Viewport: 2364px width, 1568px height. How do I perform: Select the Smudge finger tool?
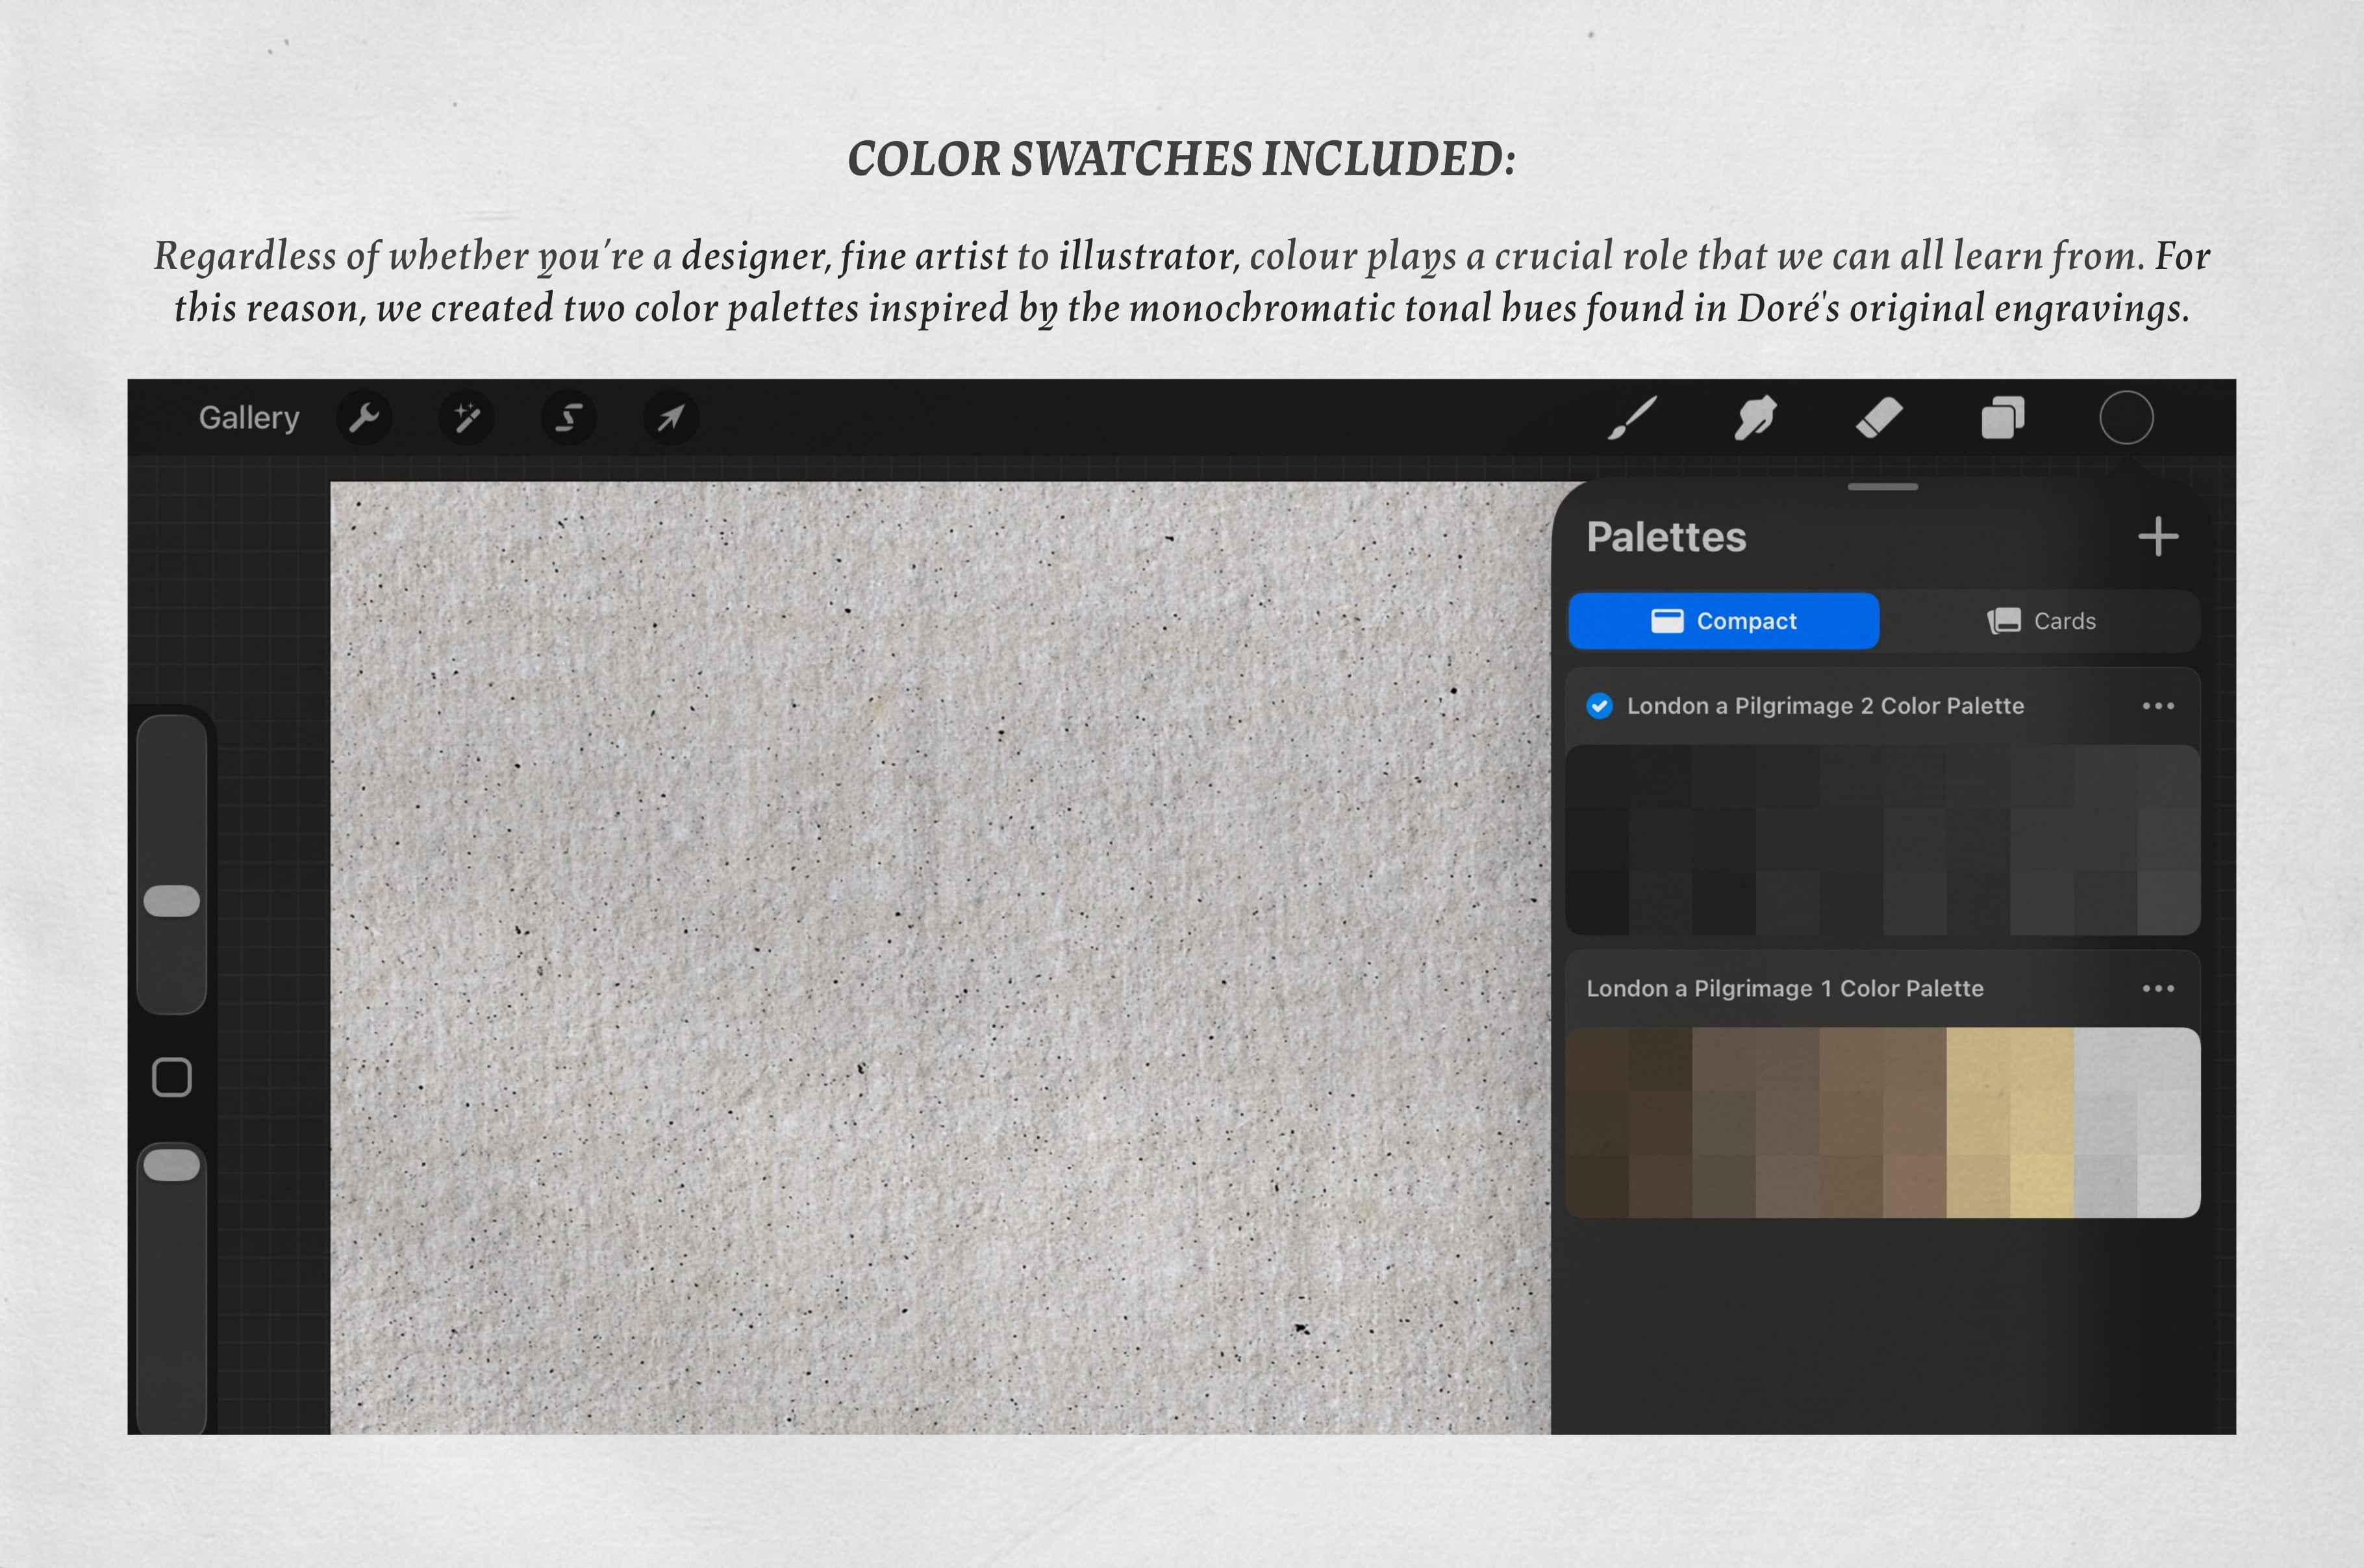pyautogui.click(x=1755, y=417)
